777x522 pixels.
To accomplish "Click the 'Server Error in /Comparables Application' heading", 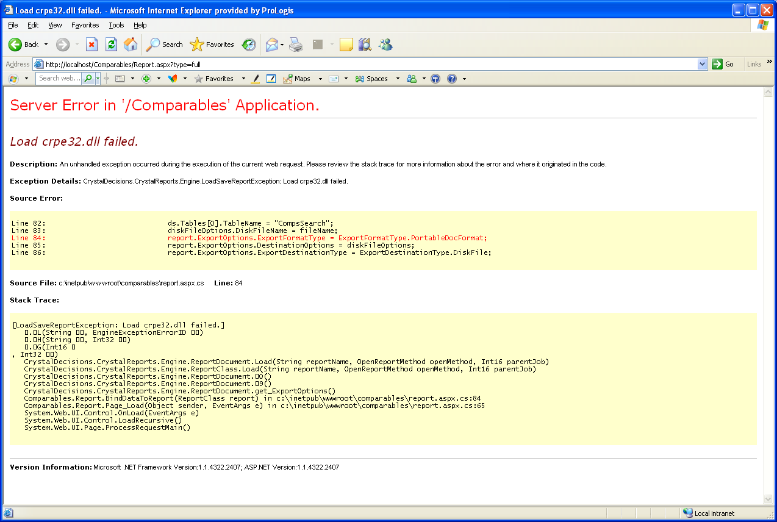I will pyautogui.click(x=165, y=105).
